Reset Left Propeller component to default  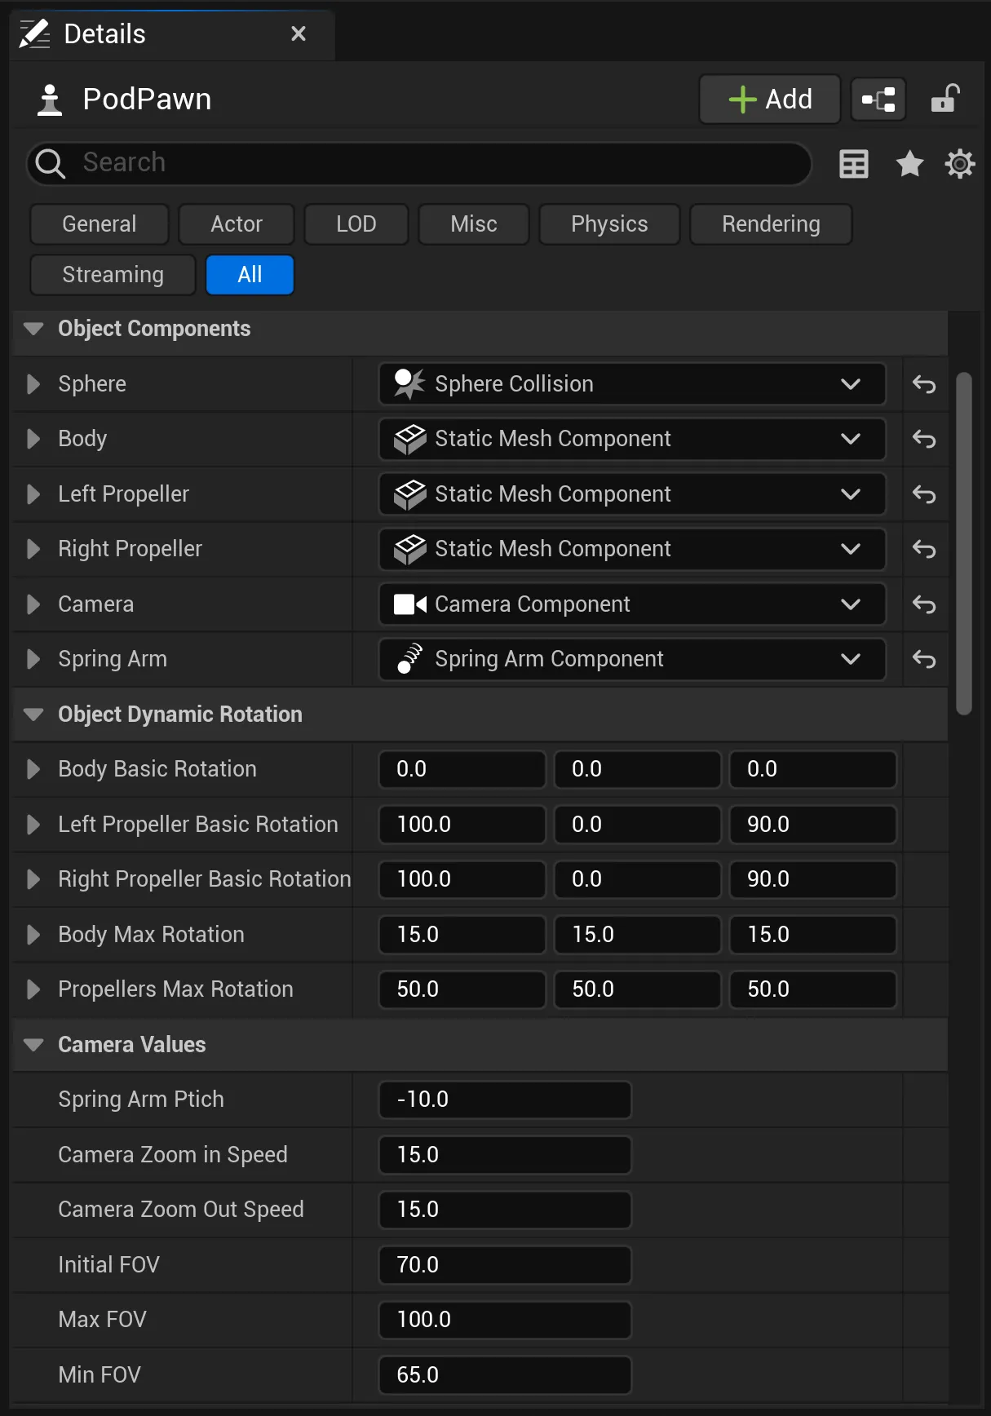coord(924,494)
